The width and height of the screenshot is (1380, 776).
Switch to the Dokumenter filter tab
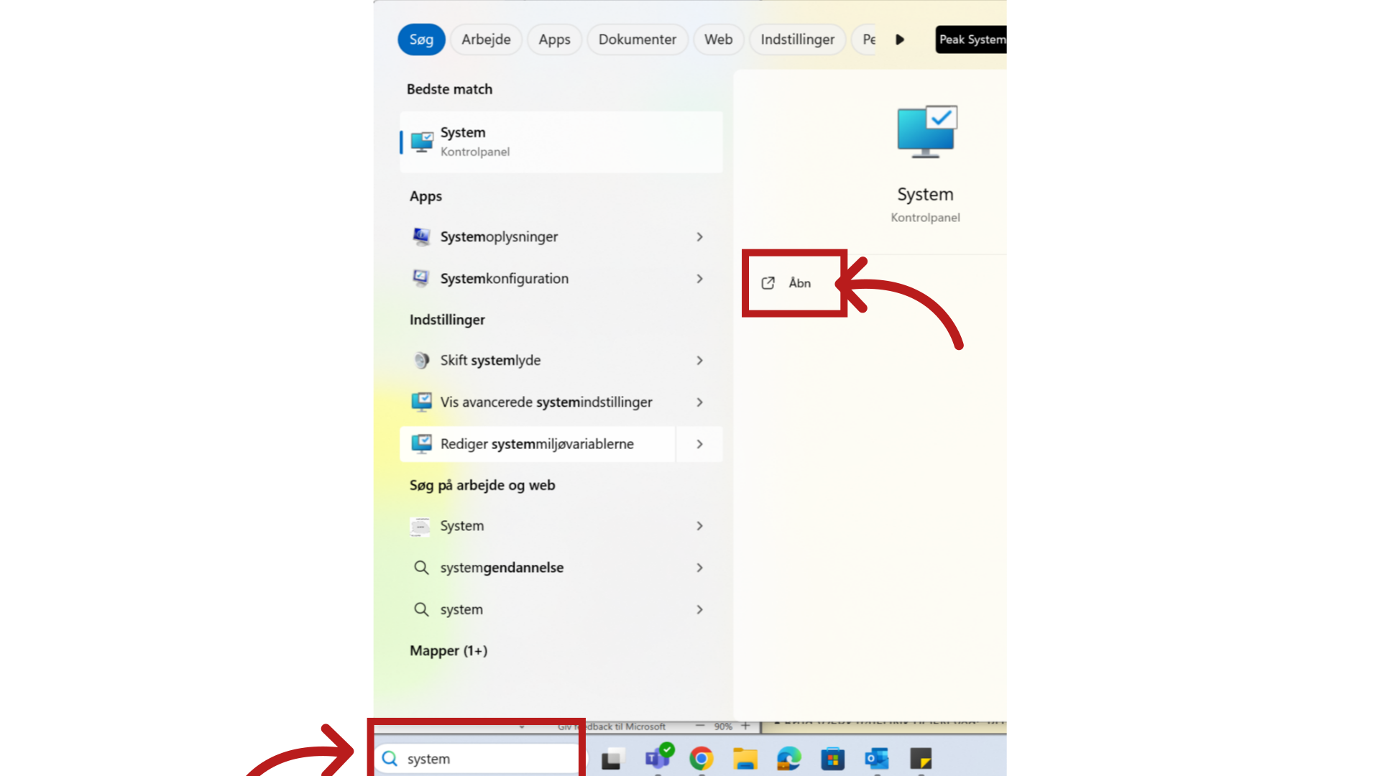click(637, 40)
